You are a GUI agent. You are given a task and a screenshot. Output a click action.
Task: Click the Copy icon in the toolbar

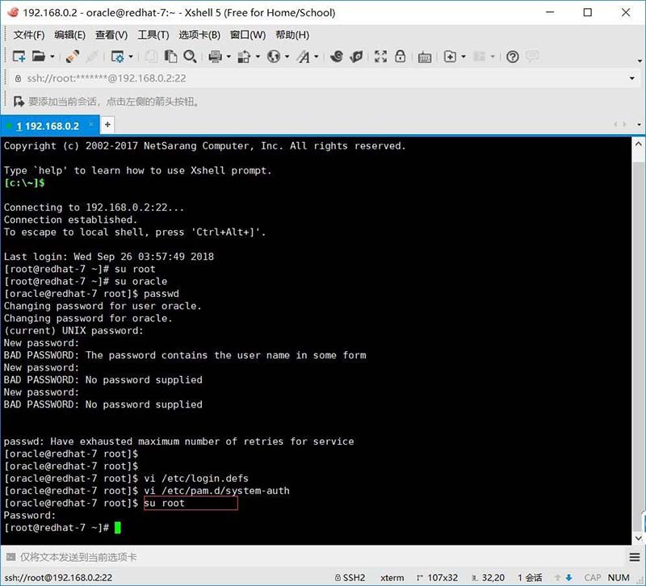pyautogui.click(x=170, y=57)
